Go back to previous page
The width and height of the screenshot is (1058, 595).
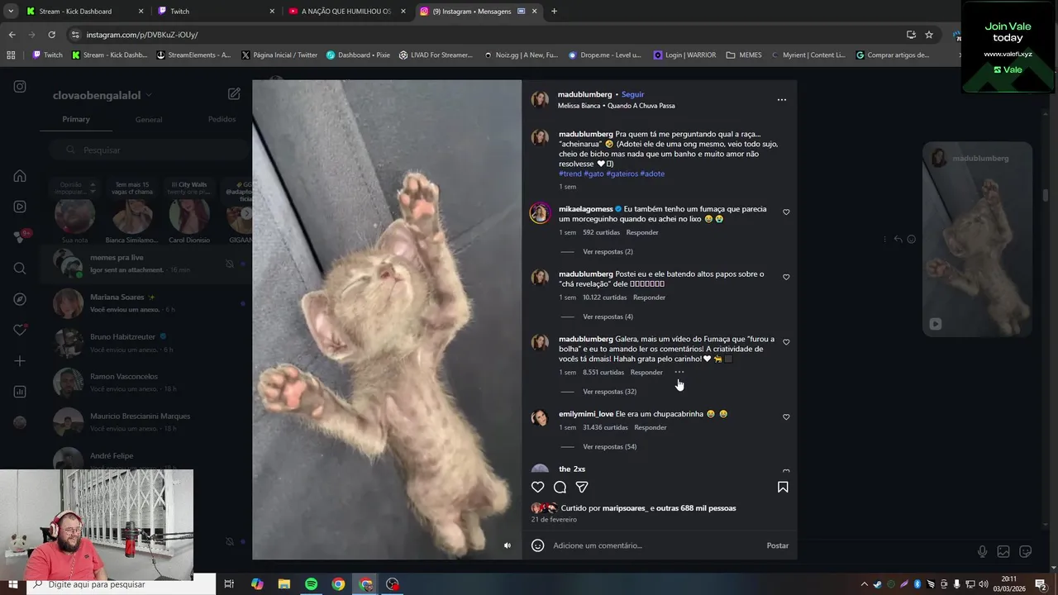click(x=12, y=35)
